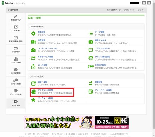155x137 pixels.
Task: Open the クチコミ番付設定 text link
Action: click(x=102, y=57)
